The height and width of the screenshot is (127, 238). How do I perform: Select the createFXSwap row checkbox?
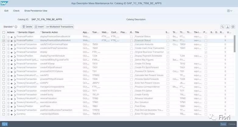pos(4,64)
